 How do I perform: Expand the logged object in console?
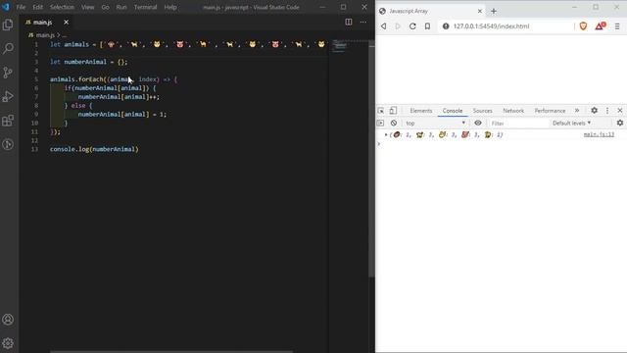(386, 135)
